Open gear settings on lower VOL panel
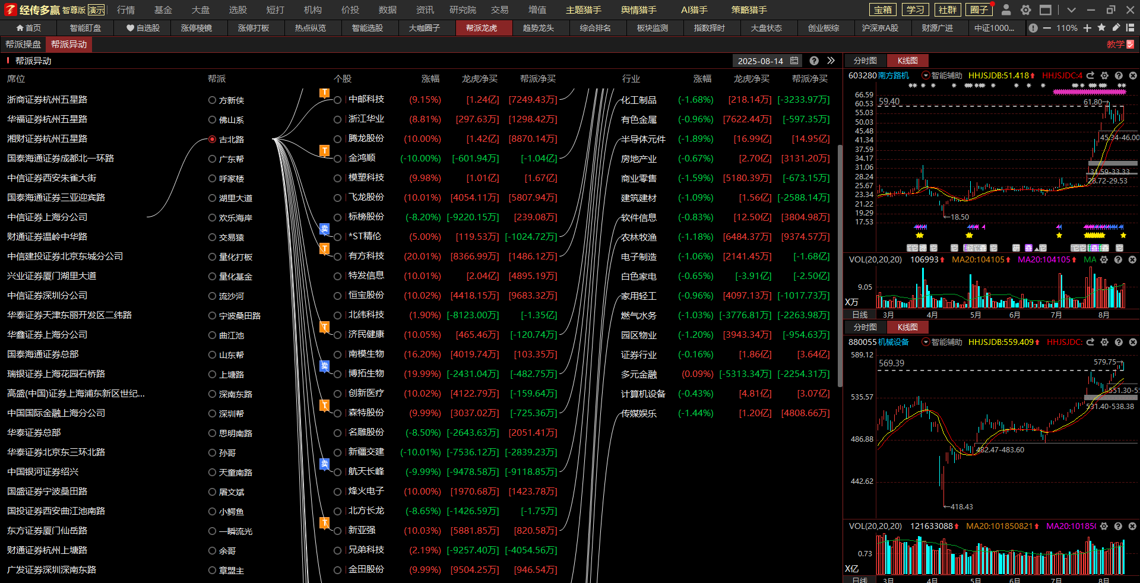1140x583 pixels. [x=1104, y=526]
